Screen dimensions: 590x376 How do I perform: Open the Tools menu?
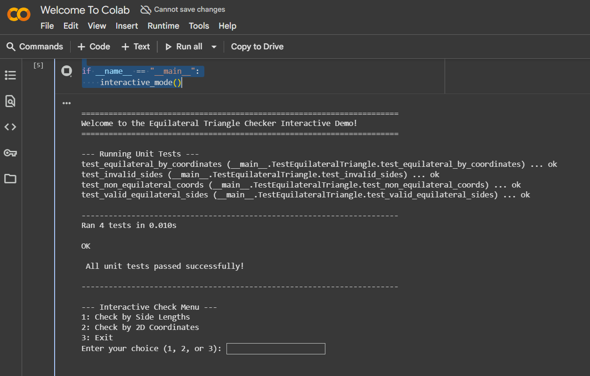(199, 26)
